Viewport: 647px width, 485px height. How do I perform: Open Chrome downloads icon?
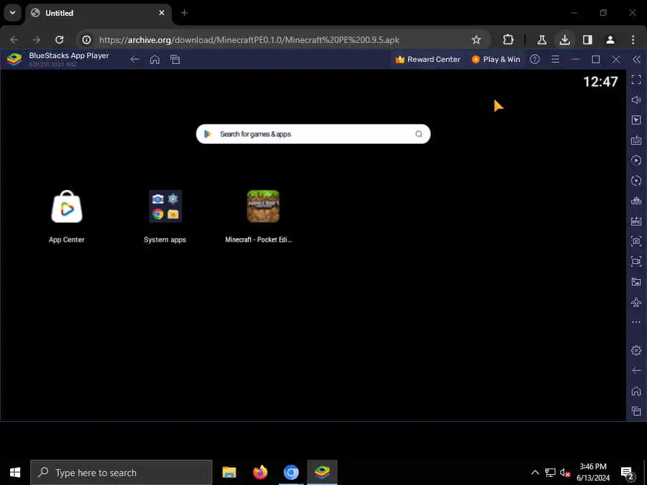(564, 40)
